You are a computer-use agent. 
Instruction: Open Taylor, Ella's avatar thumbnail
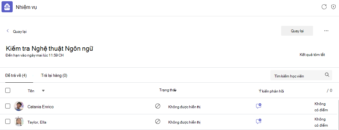click(19, 121)
